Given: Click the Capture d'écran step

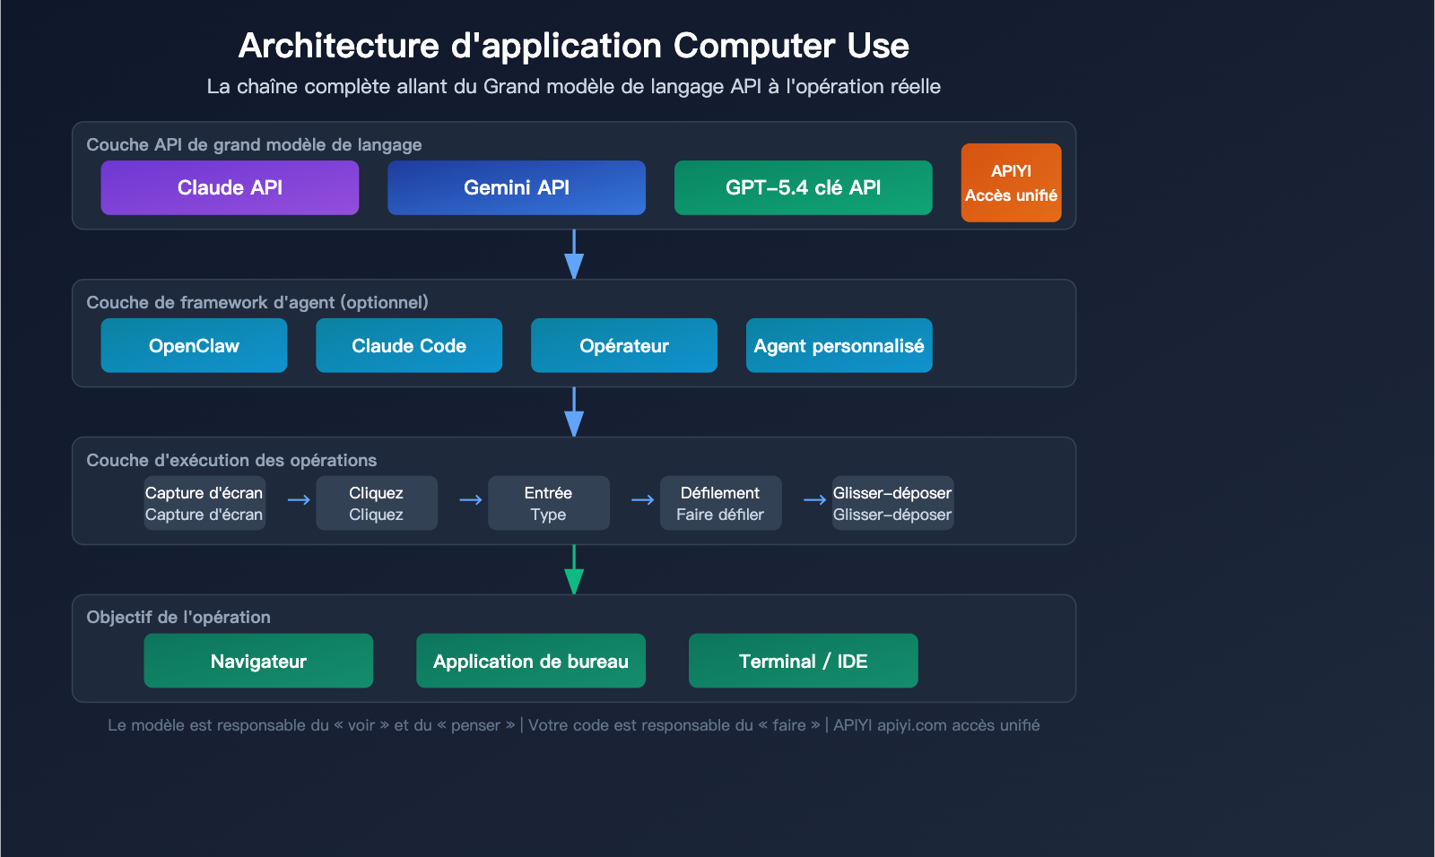Looking at the screenshot, I should pos(204,503).
